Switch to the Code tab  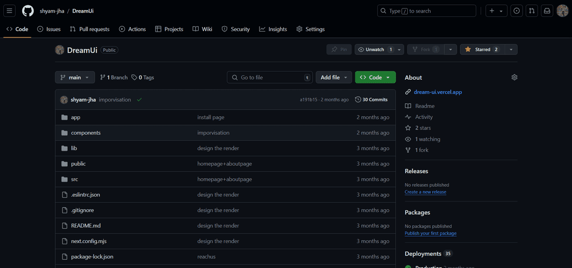(17, 29)
